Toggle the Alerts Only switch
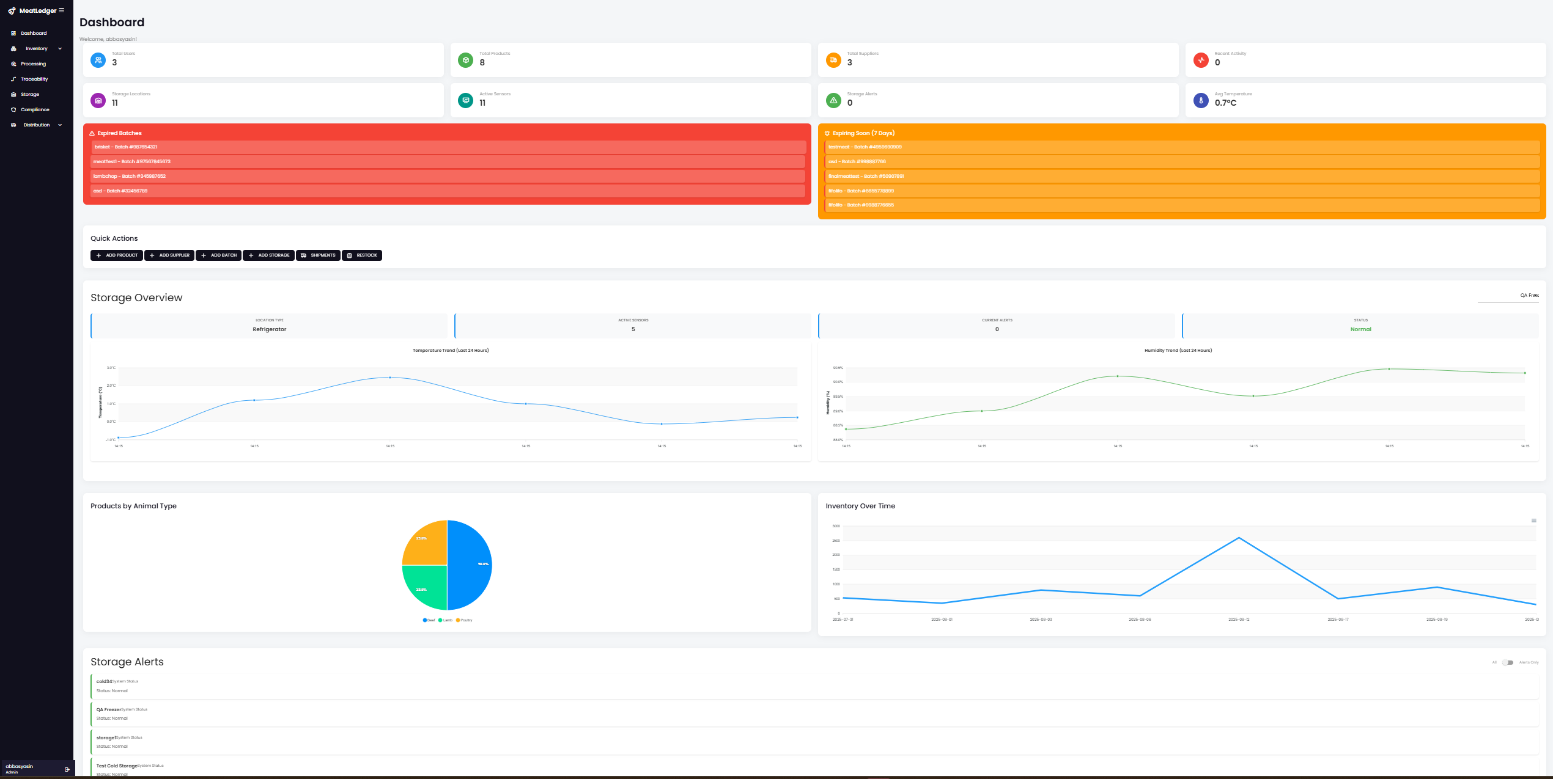 point(1508,662)
